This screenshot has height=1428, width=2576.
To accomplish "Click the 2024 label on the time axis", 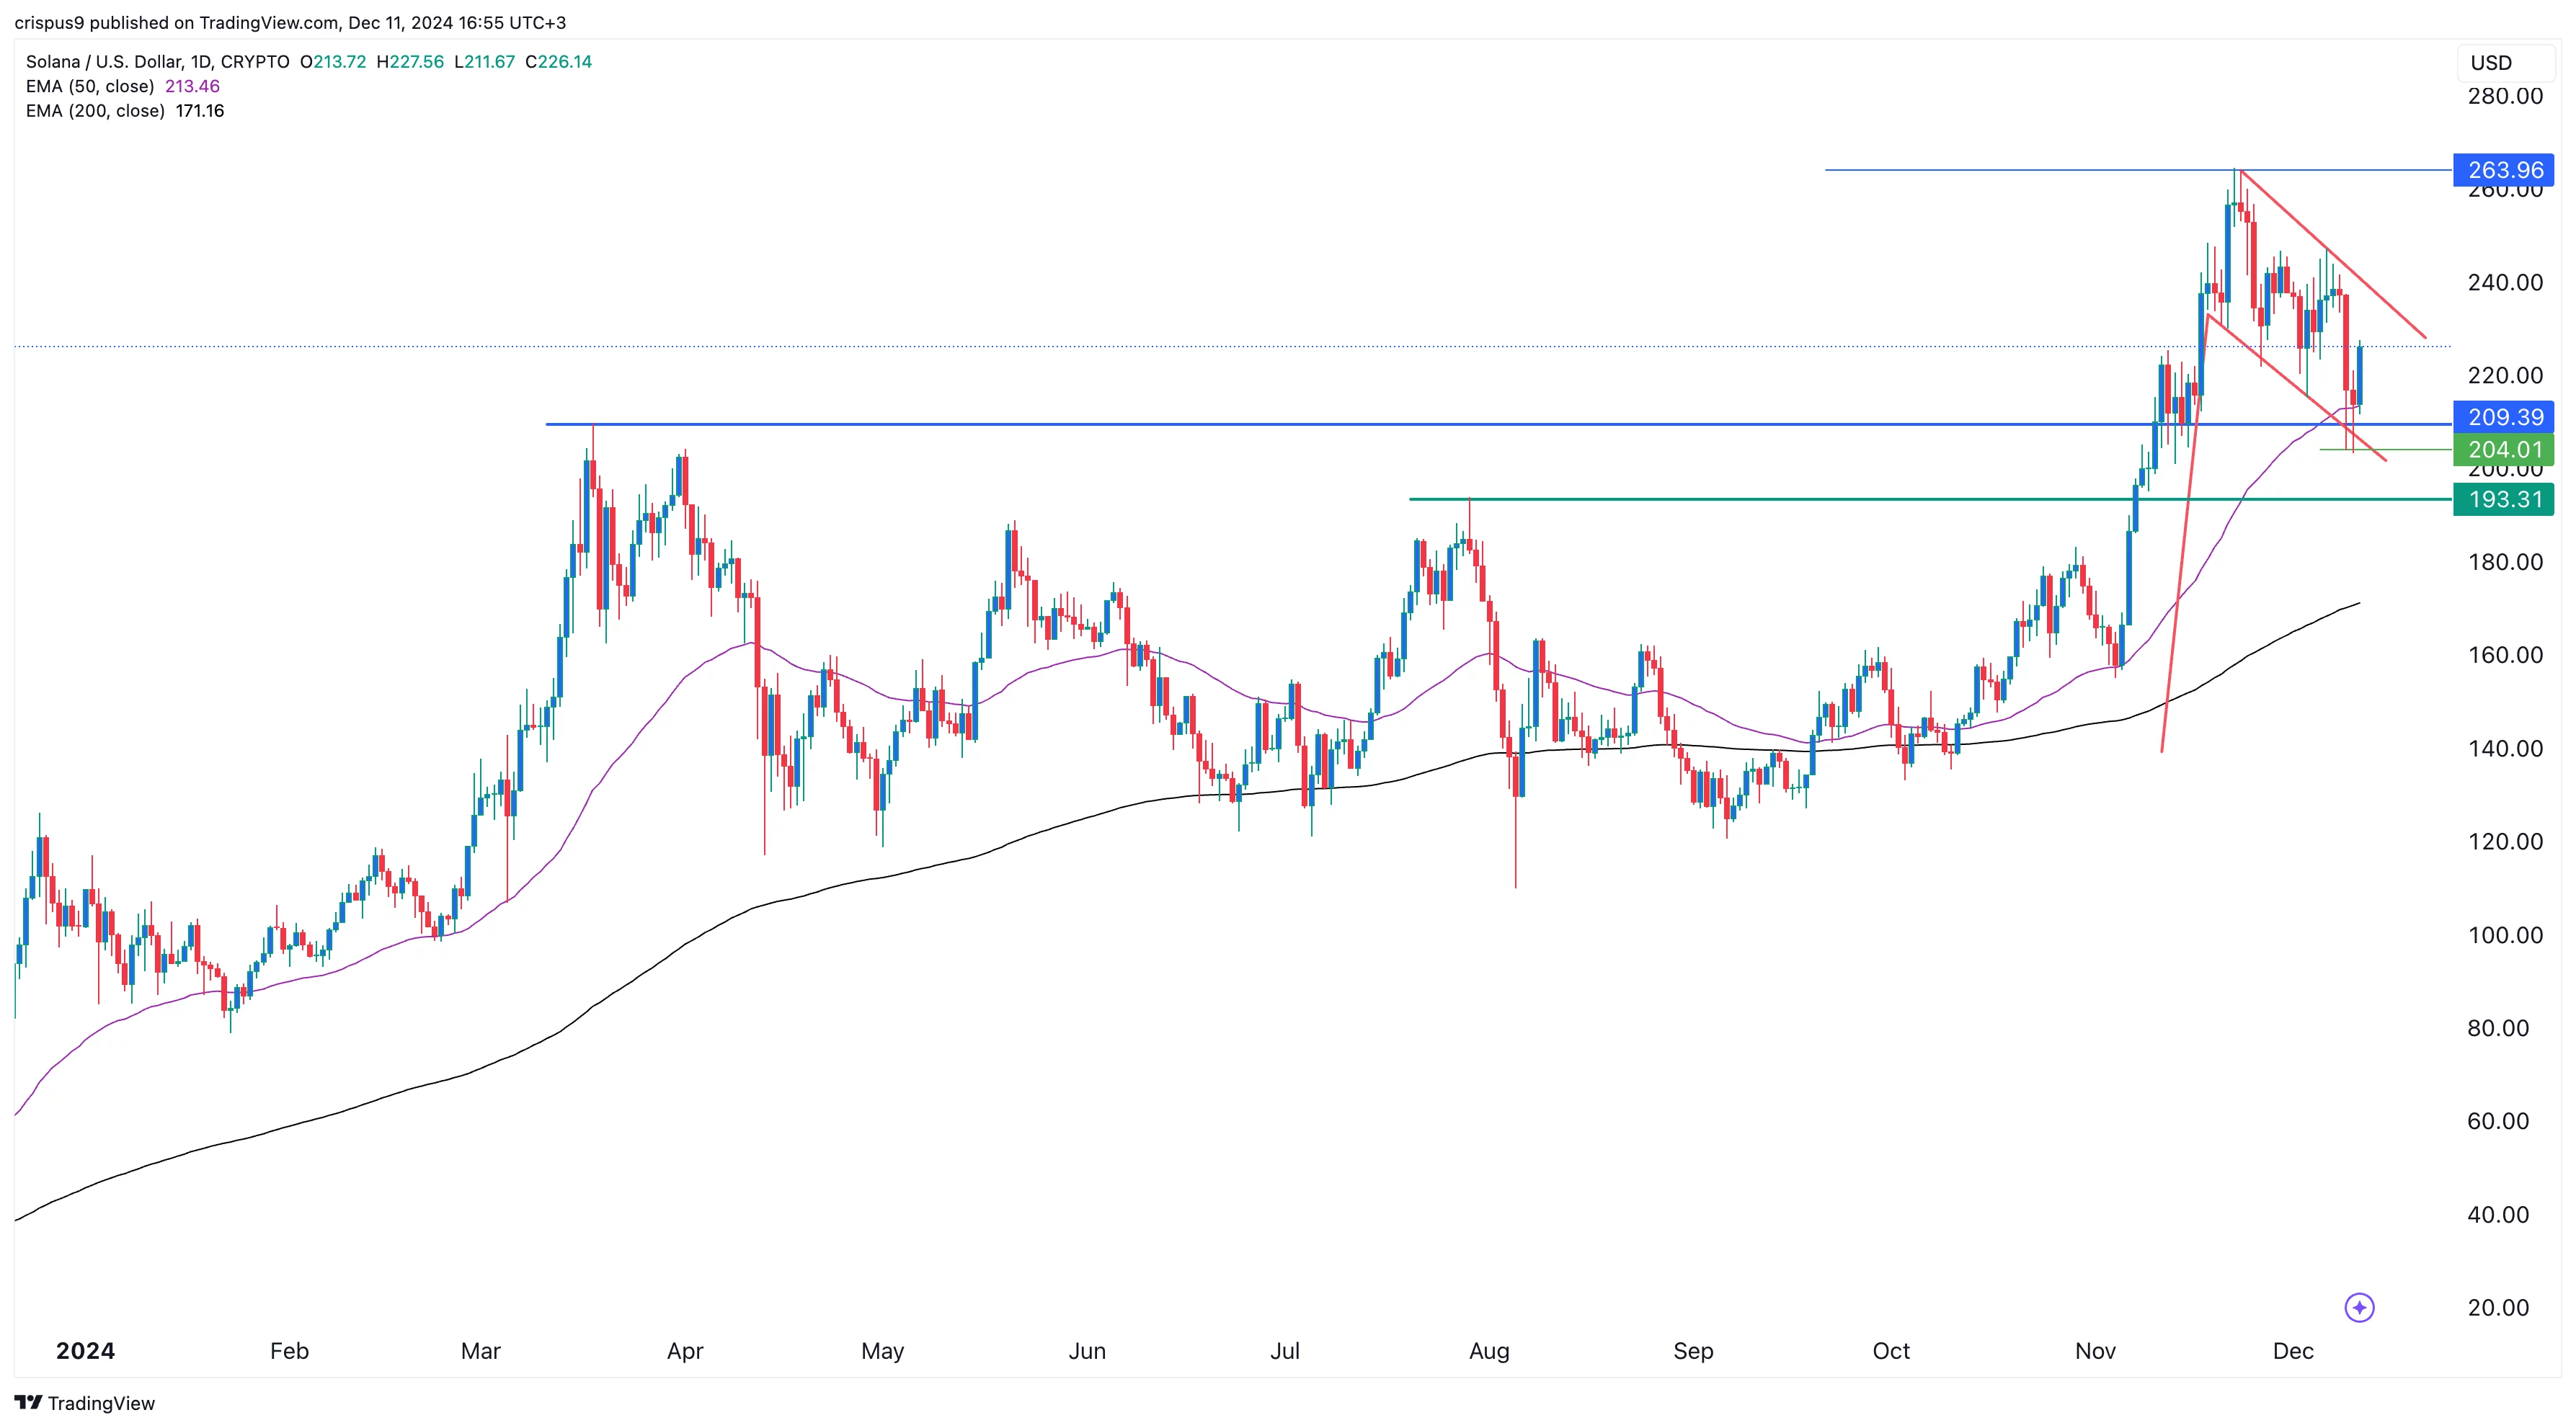I will 85,1351.
